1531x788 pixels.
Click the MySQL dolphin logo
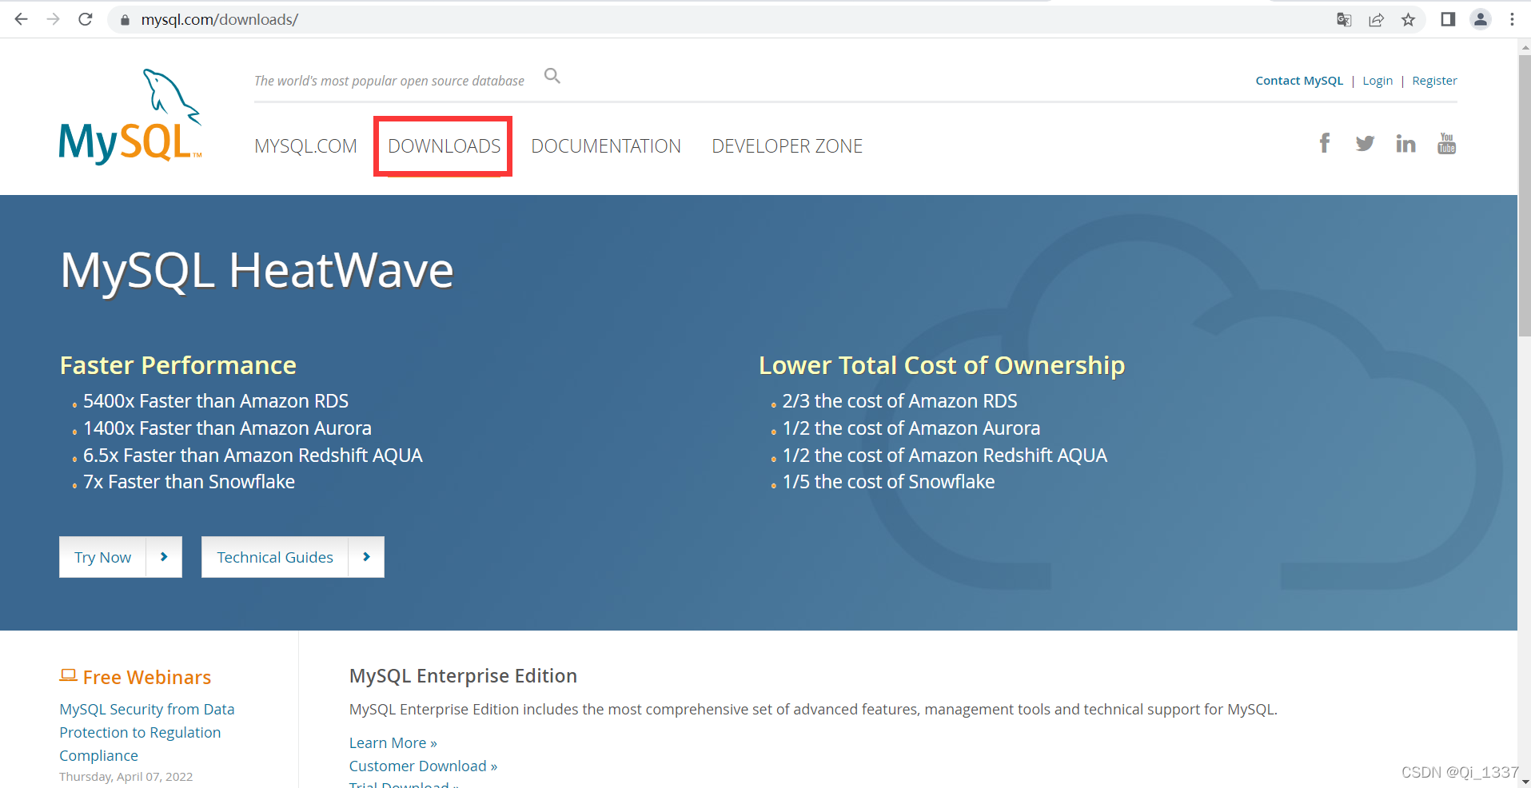tap(130, 117)
